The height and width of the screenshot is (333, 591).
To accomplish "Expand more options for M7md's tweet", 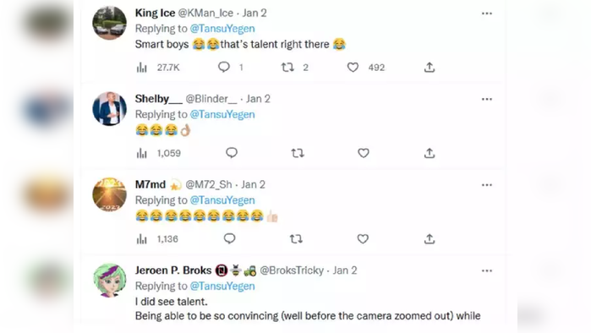I will tap(487, 185).
